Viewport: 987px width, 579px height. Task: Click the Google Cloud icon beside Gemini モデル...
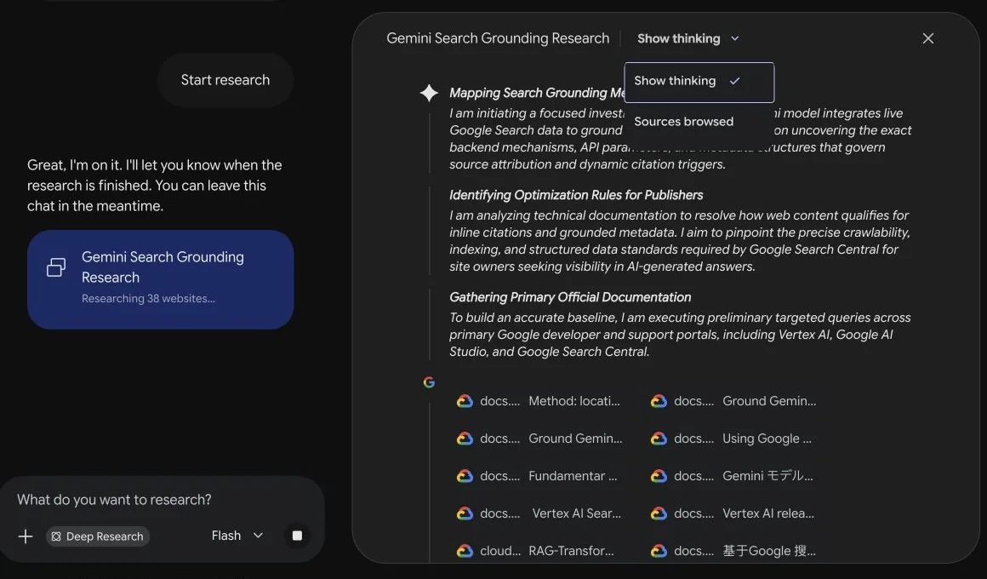659,476
